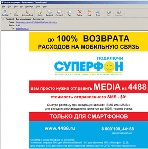Click the 'подключи' text above the logo

(x=110, y=58)
